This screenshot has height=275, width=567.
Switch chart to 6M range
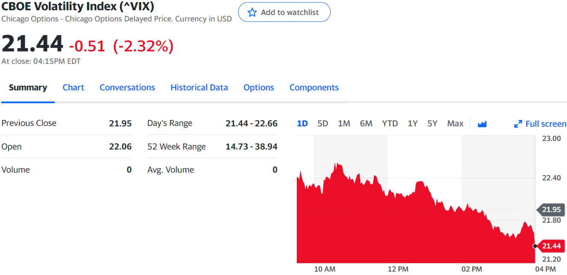click(x=366, y=123)
